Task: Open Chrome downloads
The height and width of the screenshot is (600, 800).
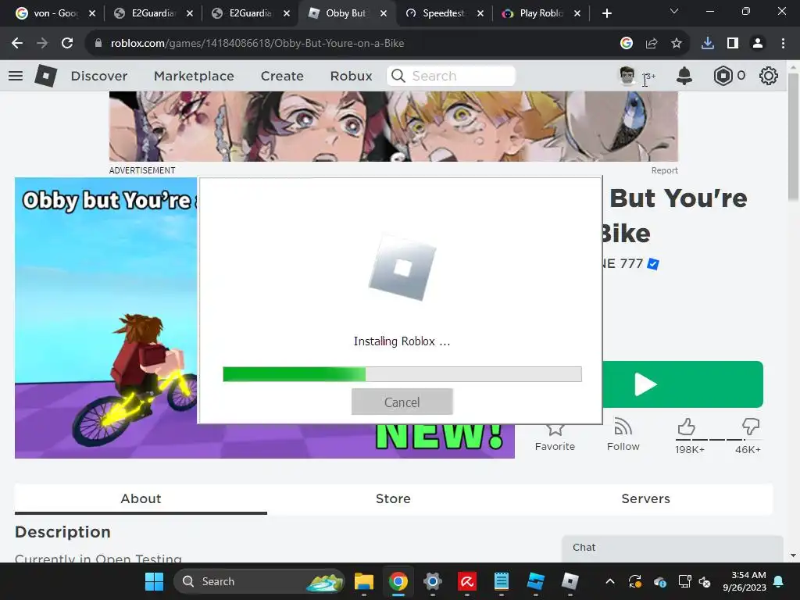Action: coord(708,44)
